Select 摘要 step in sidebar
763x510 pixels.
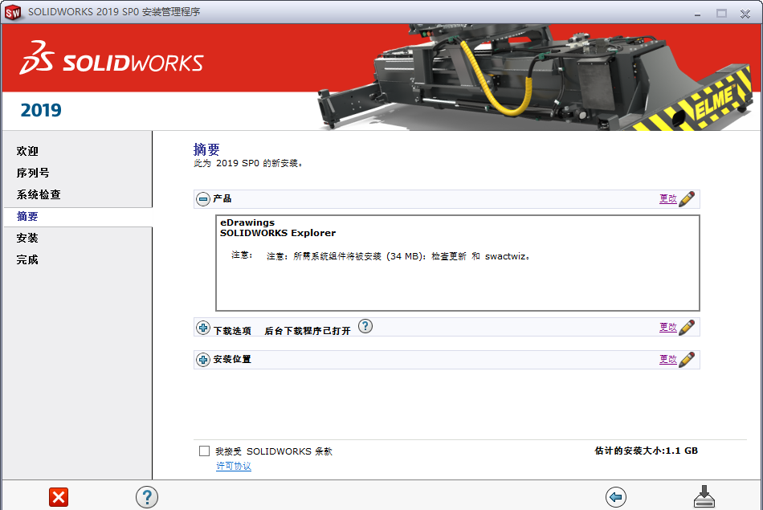27,217
